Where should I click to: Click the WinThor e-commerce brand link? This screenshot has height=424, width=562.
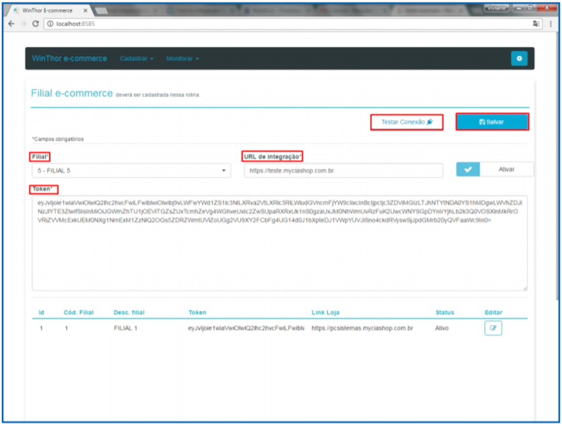click(x=69, y=59)
